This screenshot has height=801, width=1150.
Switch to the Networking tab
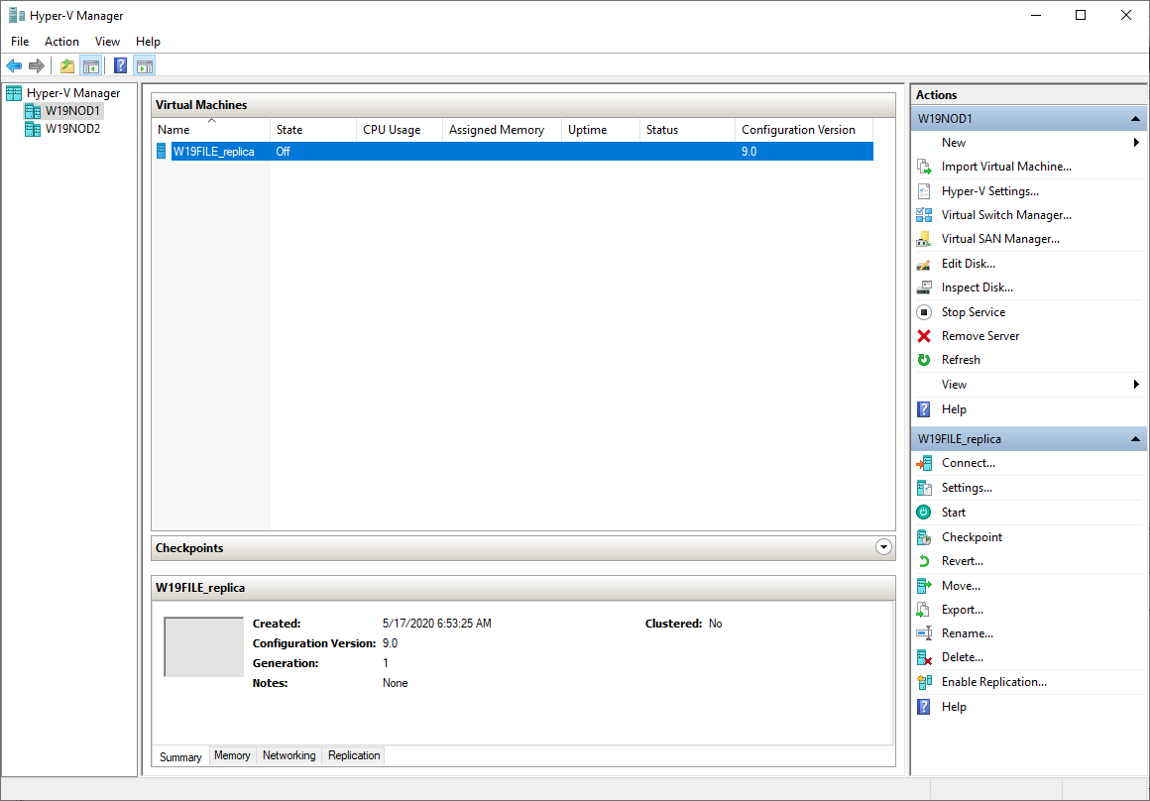(x=288, y=755)
